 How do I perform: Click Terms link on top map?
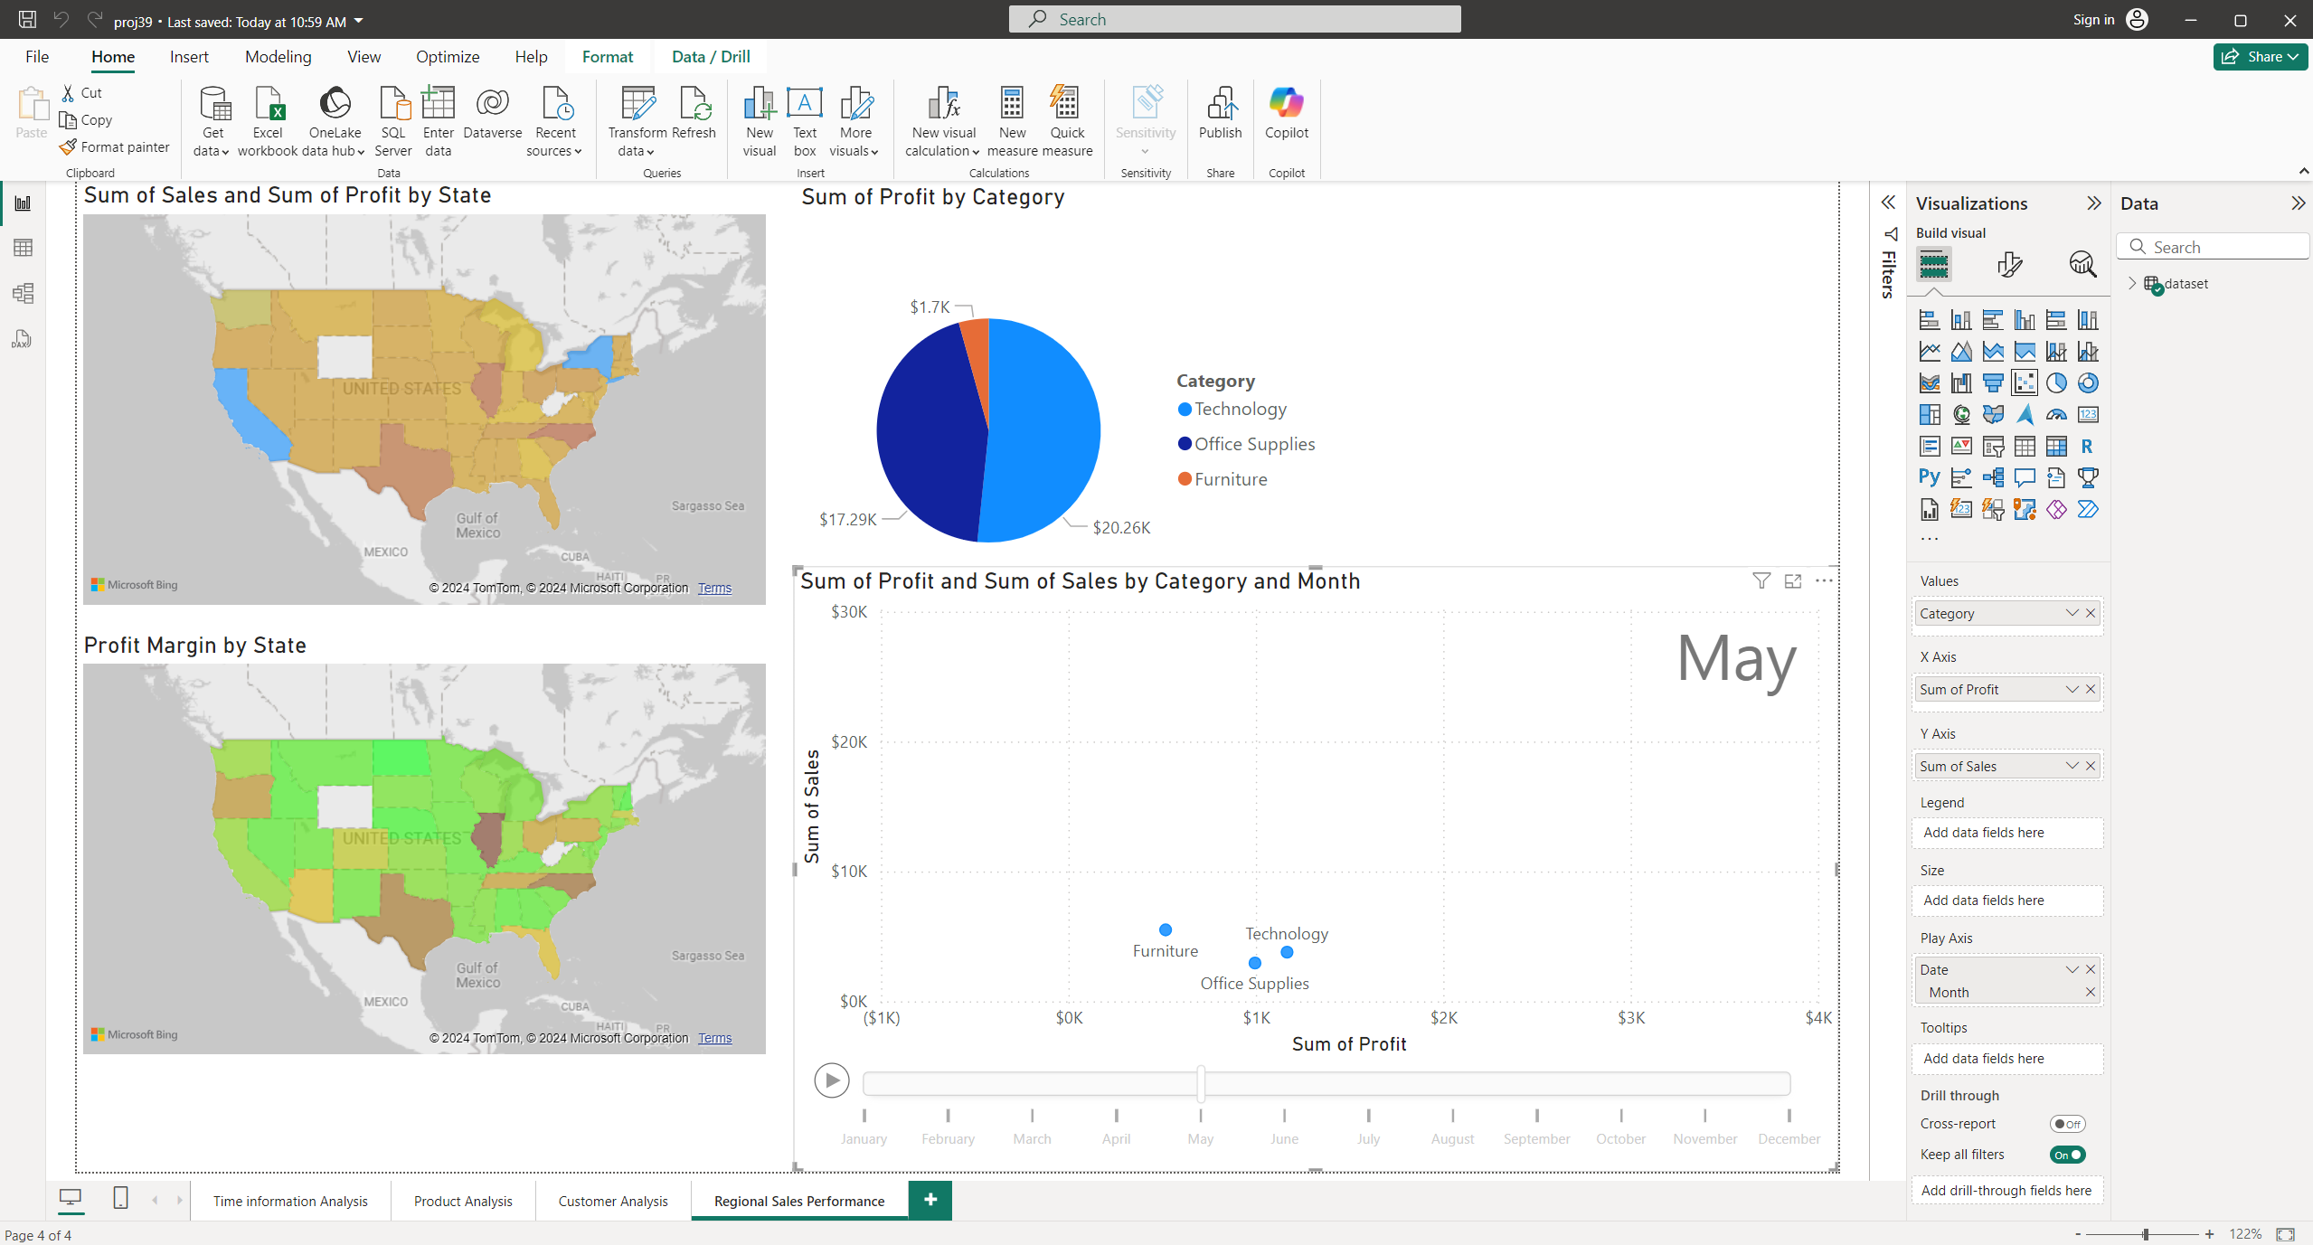point(714,588)
